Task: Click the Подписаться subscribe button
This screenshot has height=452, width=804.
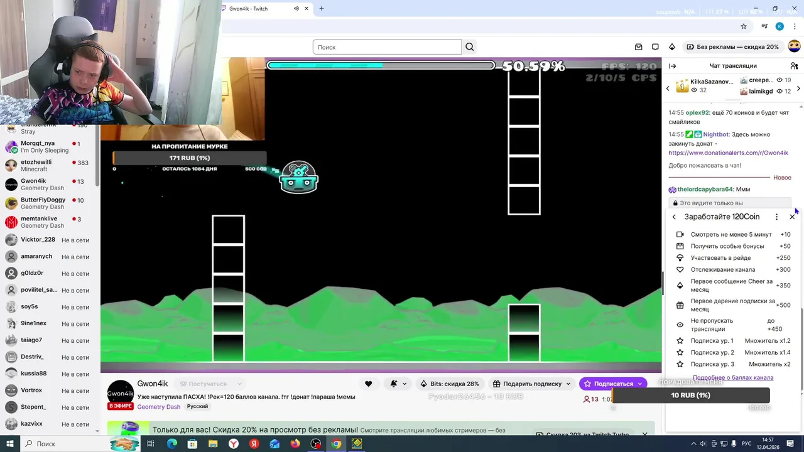Action: tap(613, 384)
